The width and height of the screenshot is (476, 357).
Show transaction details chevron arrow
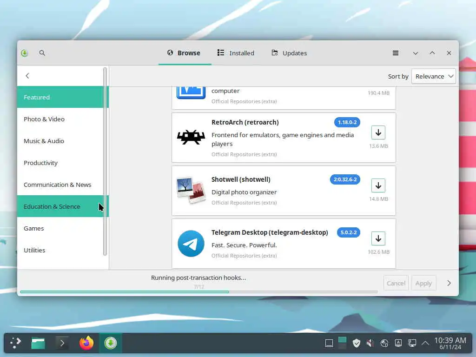point(449,283)
